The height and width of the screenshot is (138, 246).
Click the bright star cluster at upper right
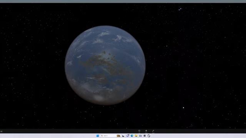(x=180, y=9)
